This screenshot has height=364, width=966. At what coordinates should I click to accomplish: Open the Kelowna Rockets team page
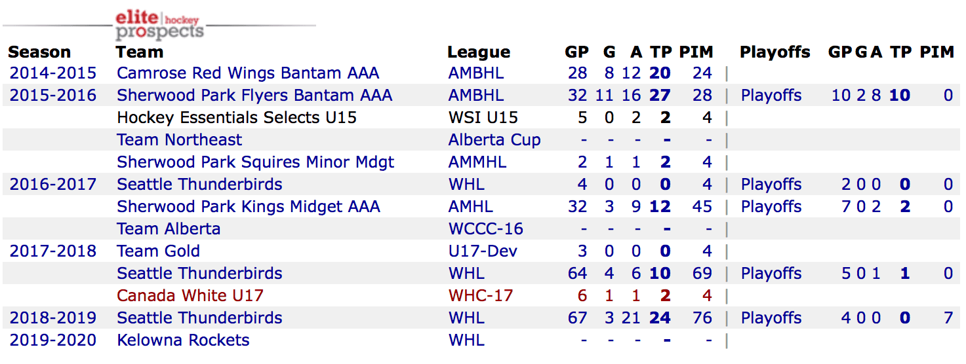tap(183, 340)
